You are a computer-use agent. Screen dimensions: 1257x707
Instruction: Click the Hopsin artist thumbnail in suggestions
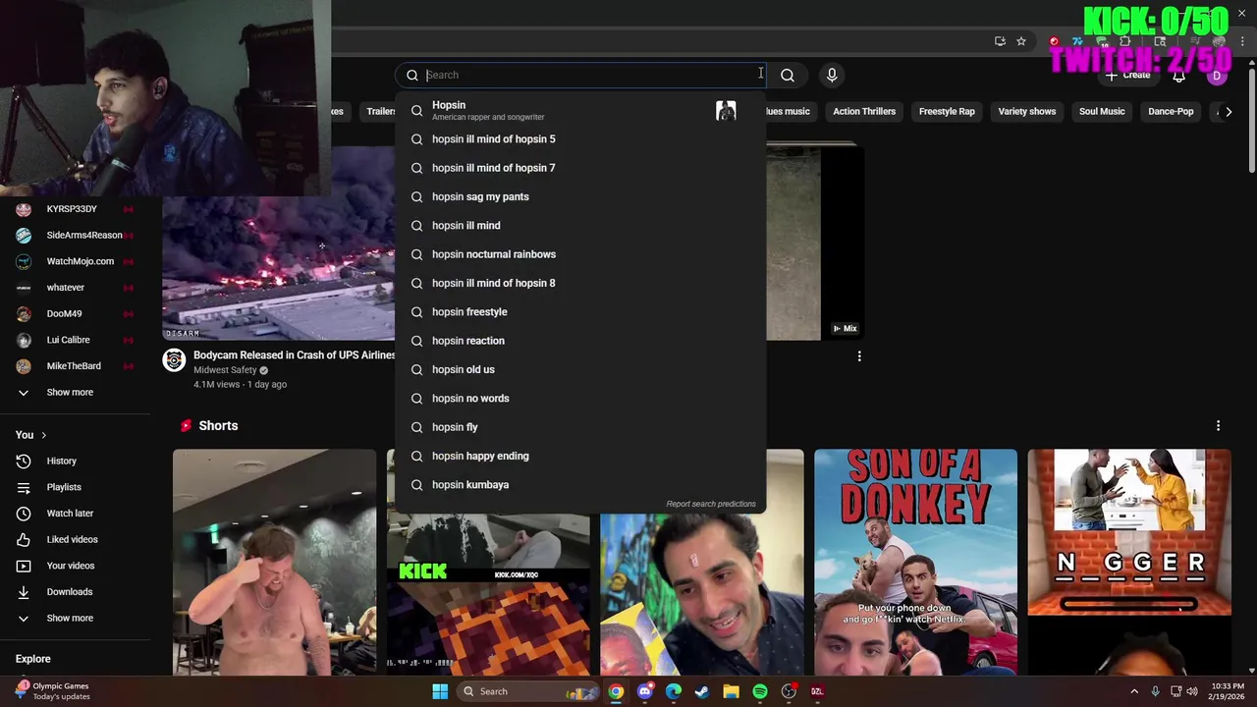click(726, 111)
